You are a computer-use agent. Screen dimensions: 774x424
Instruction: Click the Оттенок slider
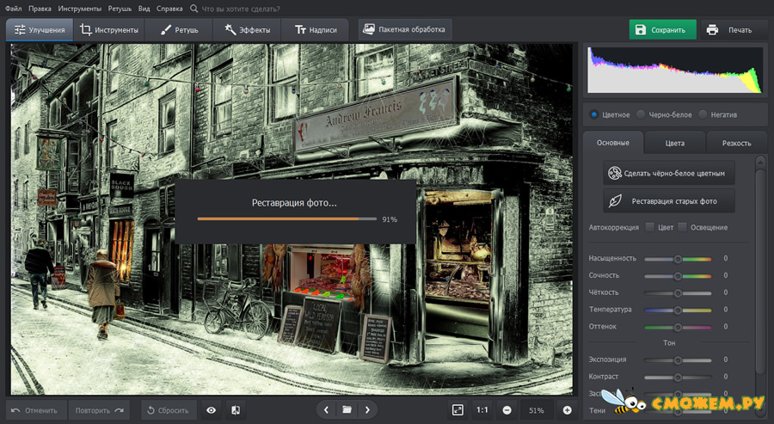click(678, 327)
